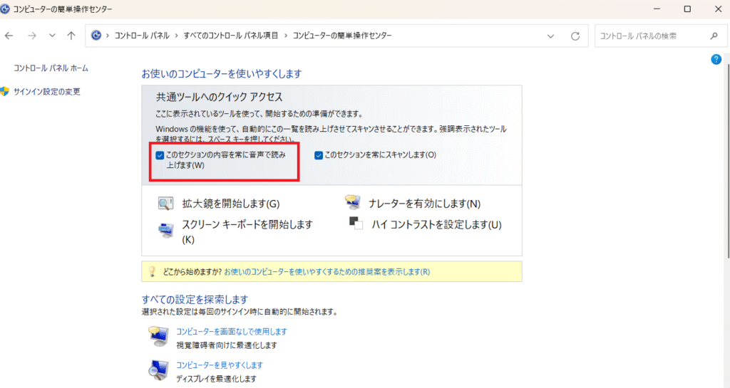Open コンピューターを見やすくします link

point(220,365)
